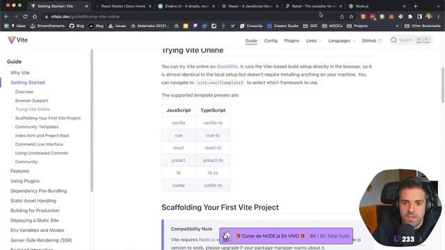Screen dimensions: 445x250
Task: Click the sidebar scrollbar
Action: click(x=92, y=120)
